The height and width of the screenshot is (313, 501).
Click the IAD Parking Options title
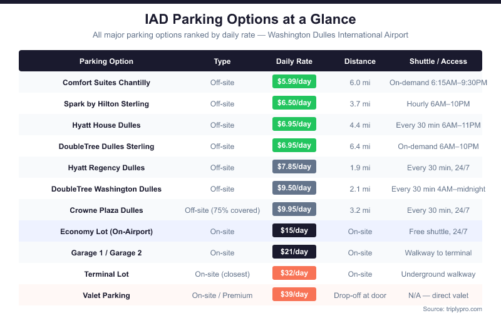(250, 19)
